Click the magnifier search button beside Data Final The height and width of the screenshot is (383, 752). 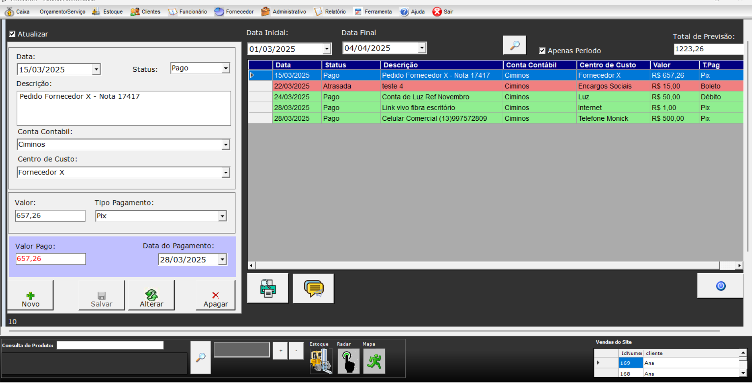(x=514, y=45)
